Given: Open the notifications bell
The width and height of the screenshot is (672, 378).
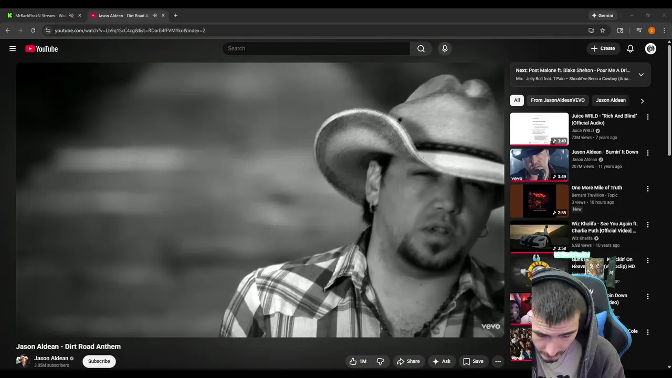Looking at the screenshot, I should click(x=631, y=49).
